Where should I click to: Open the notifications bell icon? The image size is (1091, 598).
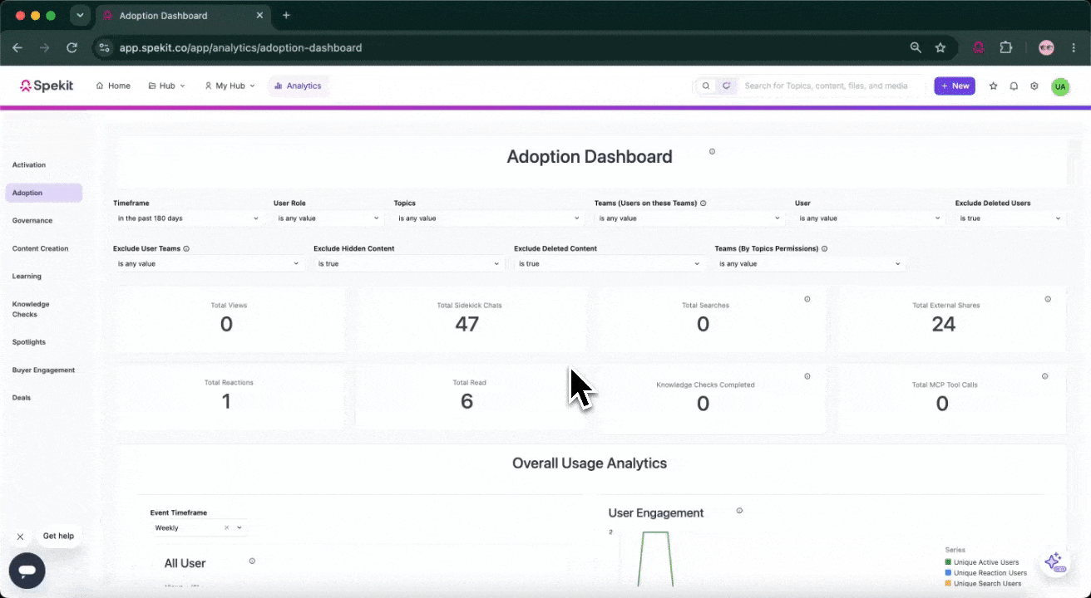[1014, 86]
